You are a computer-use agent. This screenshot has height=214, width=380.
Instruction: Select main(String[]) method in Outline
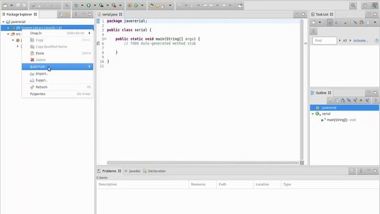pos(338,120)
